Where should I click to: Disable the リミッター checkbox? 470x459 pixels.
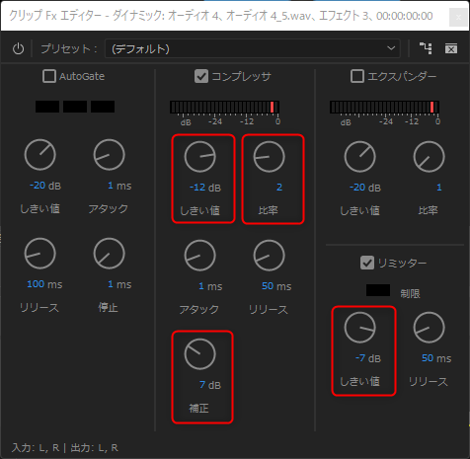[367, 263]
